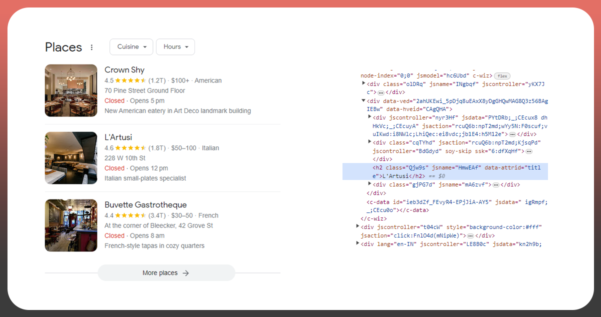Image resolution: width=601 pixels, height=317 pixels.
Task: Expand the gjPG7d div node
Action: (x=369, y=184)
